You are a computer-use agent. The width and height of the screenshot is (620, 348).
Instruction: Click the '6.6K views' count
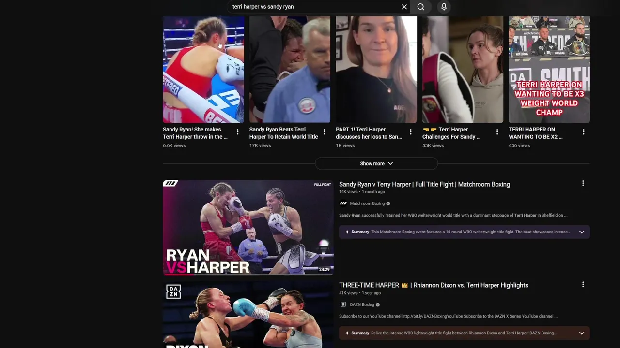pyautogui.click(x=174, y=145)
